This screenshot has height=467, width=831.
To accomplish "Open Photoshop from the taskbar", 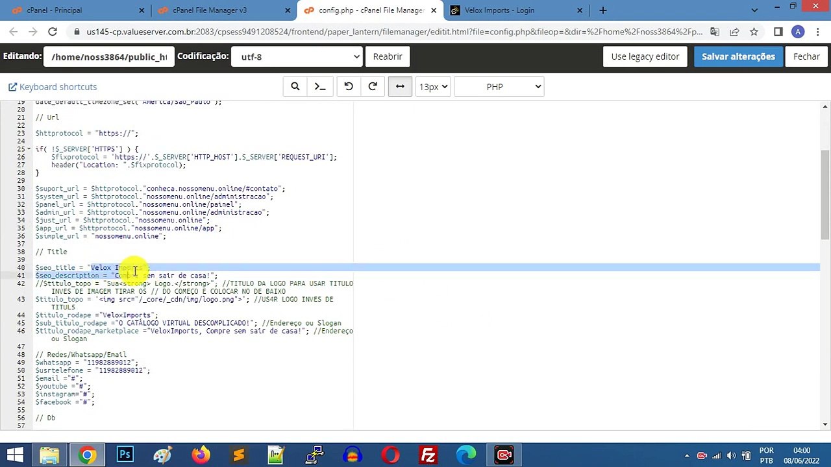I will point(125,455).
